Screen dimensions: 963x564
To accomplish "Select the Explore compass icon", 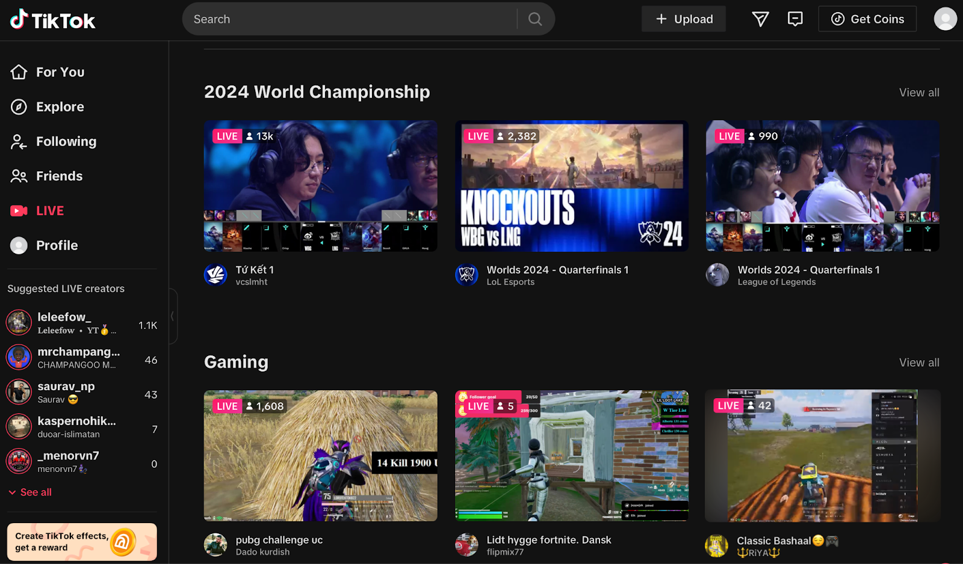I will (x=19, y=106).
